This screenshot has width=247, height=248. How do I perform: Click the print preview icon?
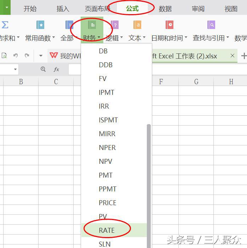tap(4, 56)
